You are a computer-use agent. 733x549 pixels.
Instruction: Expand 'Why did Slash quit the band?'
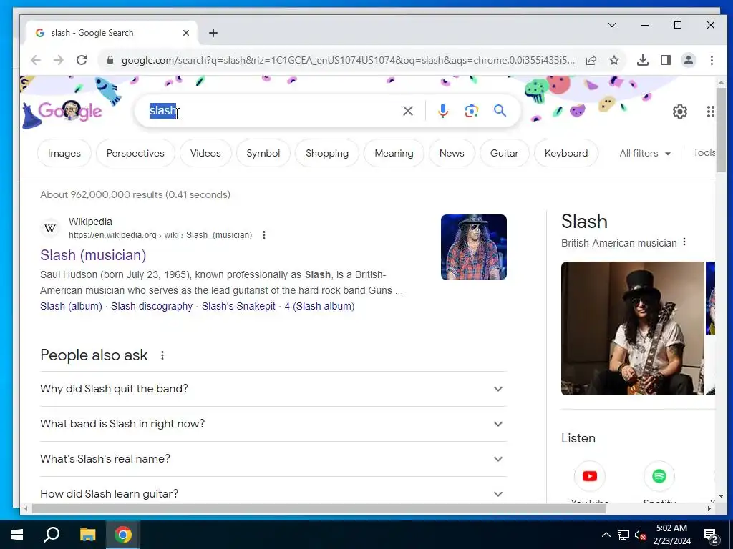click(x=273, y=389)
